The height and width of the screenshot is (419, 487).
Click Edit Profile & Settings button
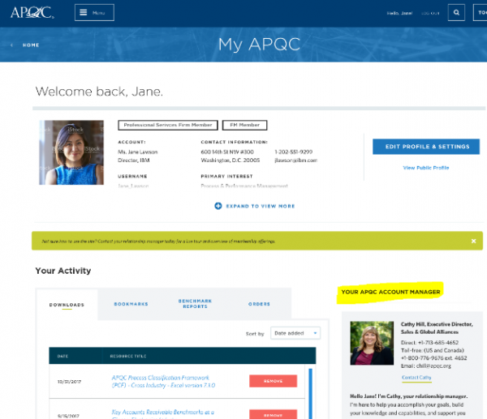(x=426, y=147)
